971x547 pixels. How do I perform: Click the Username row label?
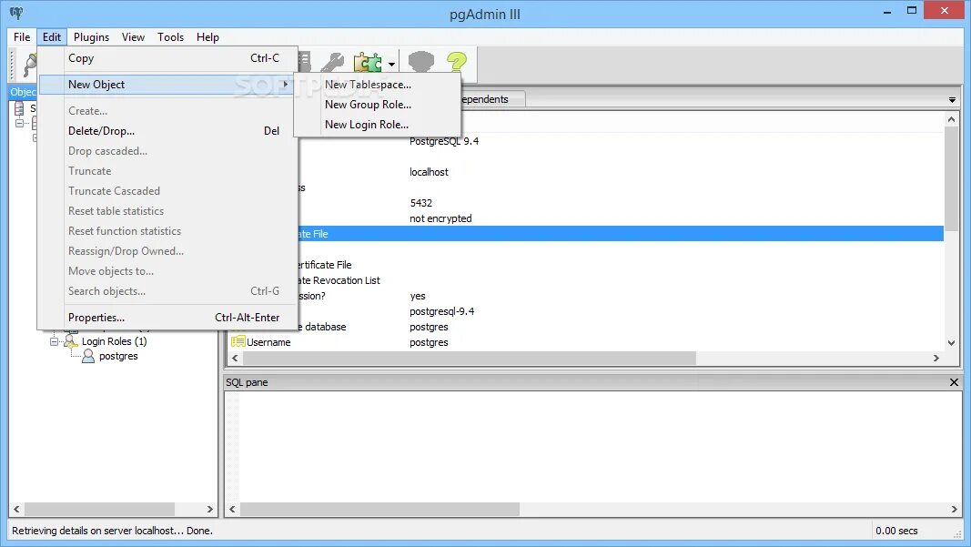click(x=268, y=342)
